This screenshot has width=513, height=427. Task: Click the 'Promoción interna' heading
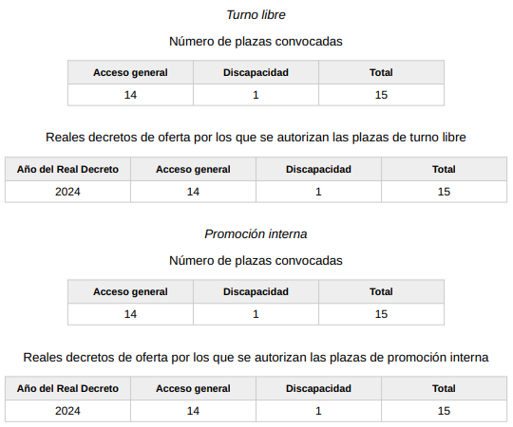[x=256, y=234]
